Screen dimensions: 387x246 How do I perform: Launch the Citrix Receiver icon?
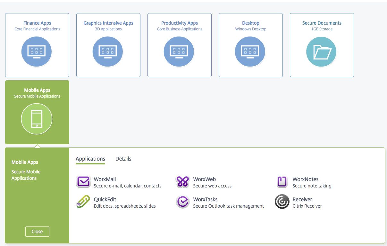282,202
